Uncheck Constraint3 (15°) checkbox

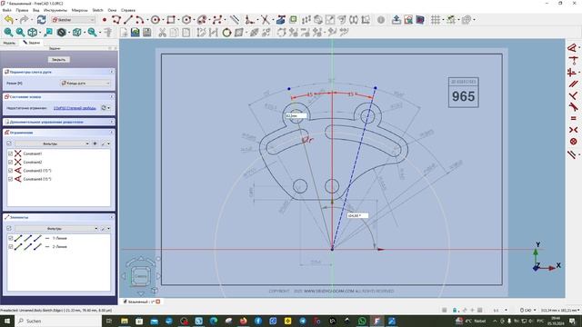tap(10, 171)
